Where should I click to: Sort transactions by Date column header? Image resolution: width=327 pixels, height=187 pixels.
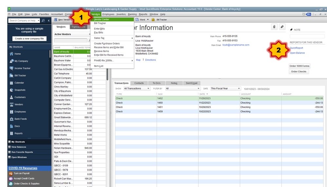[202, 94]
